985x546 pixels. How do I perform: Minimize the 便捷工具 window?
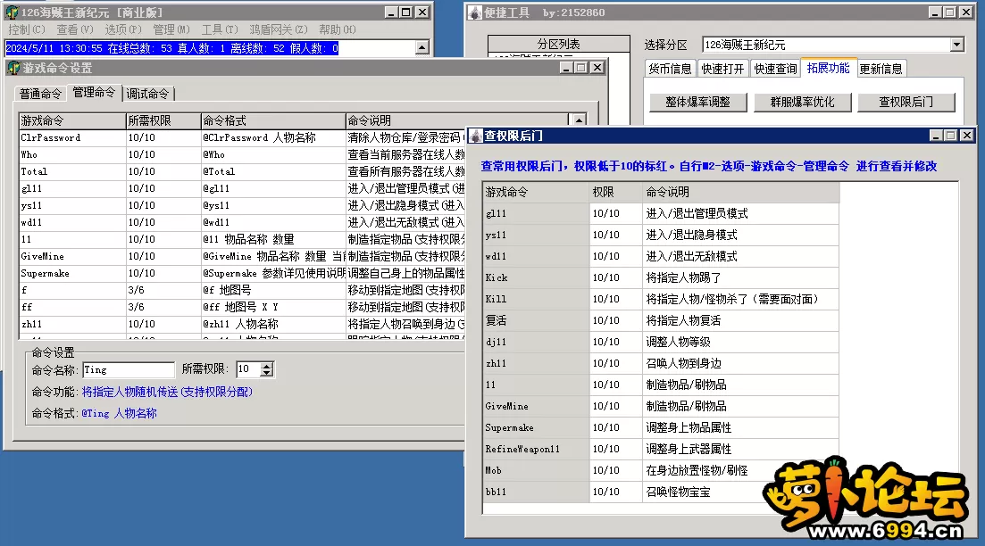click(934, 12)
